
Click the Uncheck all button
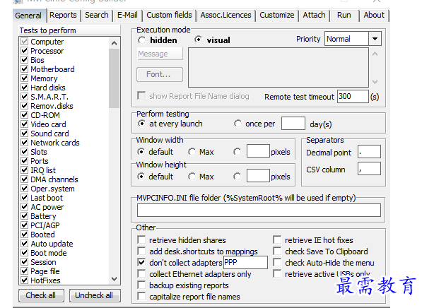pyautogui.click(x=95, y=295)
